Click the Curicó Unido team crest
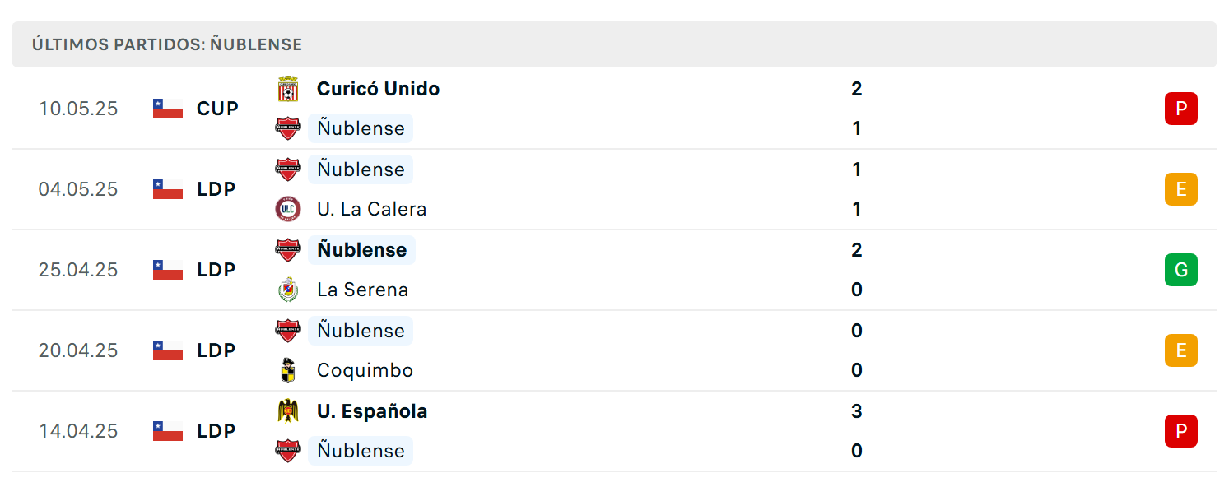Image resolution: width=1229 pixels, height=487 pixels. 288,89
